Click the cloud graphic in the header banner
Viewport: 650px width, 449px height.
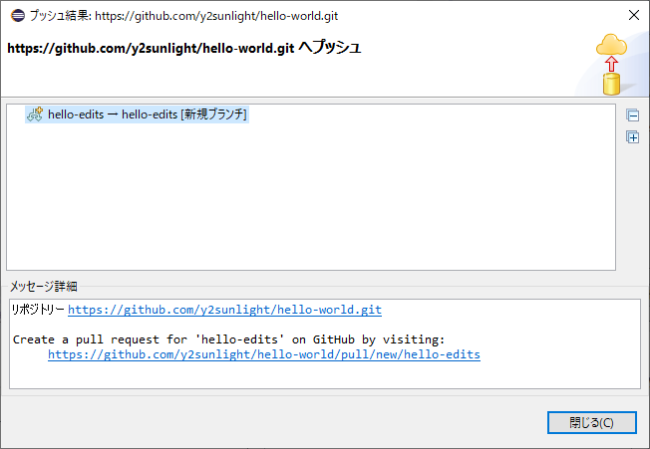tap(610, 46)
